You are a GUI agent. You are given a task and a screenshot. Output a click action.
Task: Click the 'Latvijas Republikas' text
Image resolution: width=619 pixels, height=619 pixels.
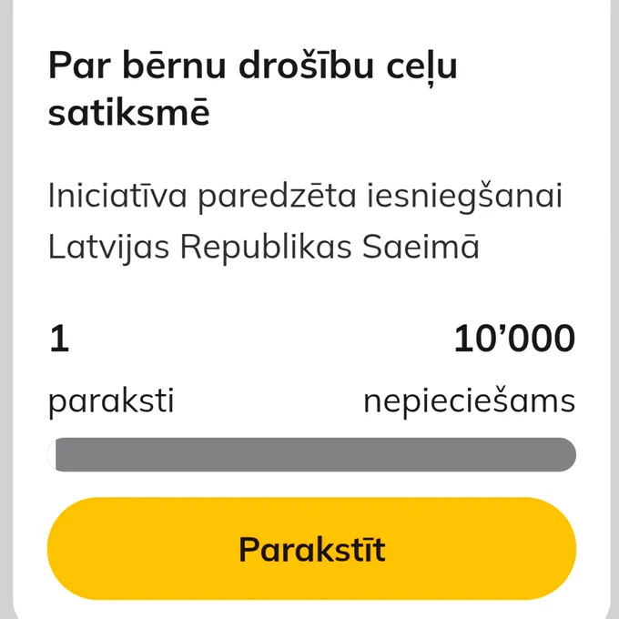click(199, 247)
